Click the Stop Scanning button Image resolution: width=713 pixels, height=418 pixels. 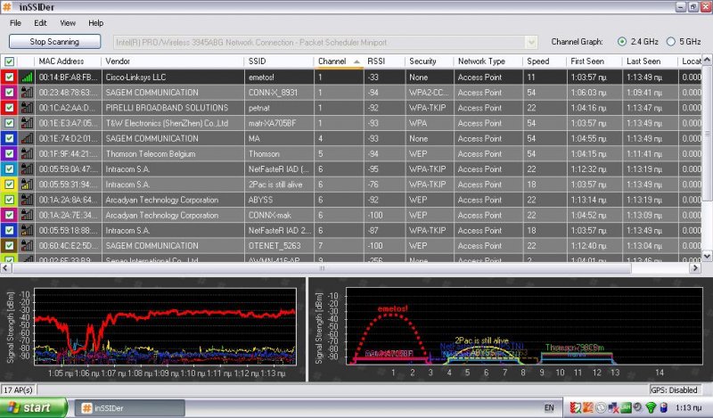tap(54, 41)
